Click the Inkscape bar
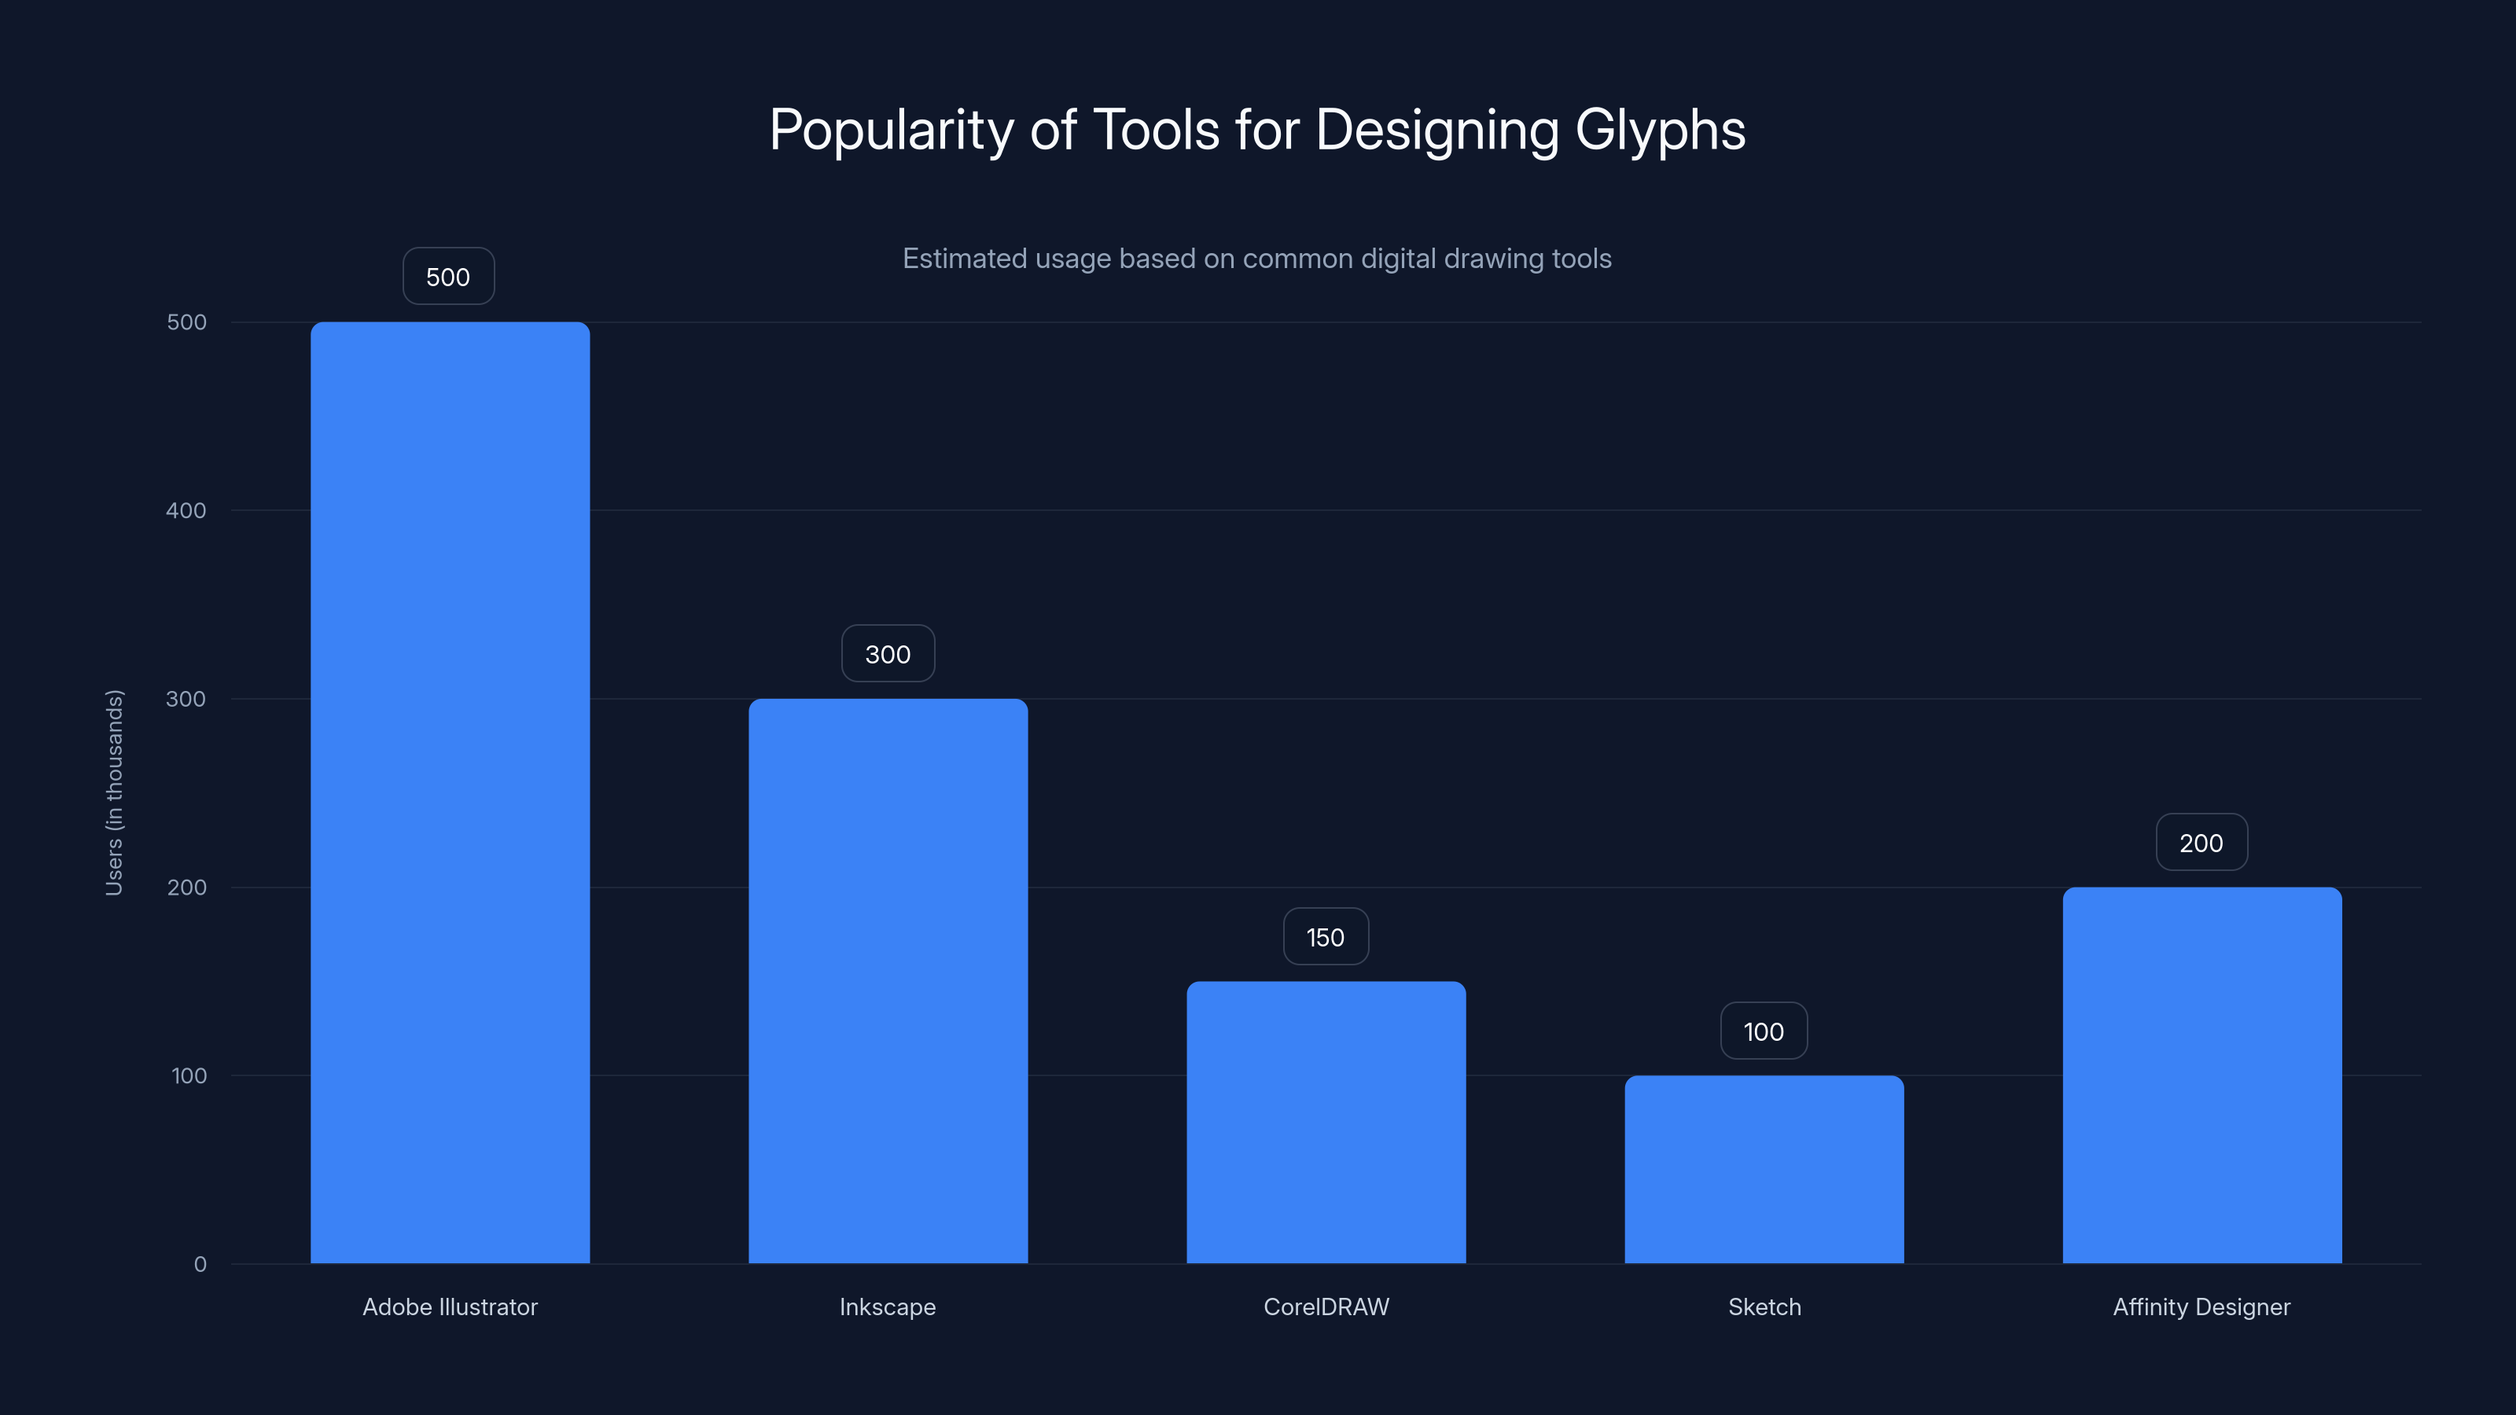Image resolution: width=2516 pixels, height=1415 pixels. 888,980
